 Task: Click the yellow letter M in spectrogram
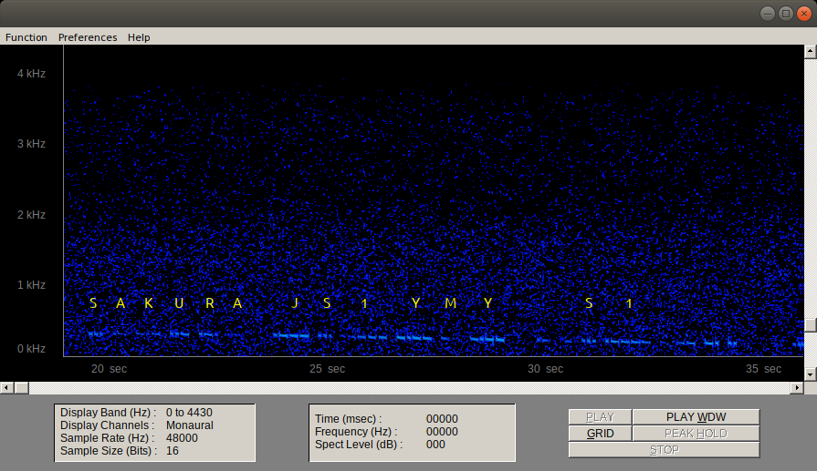451,303
